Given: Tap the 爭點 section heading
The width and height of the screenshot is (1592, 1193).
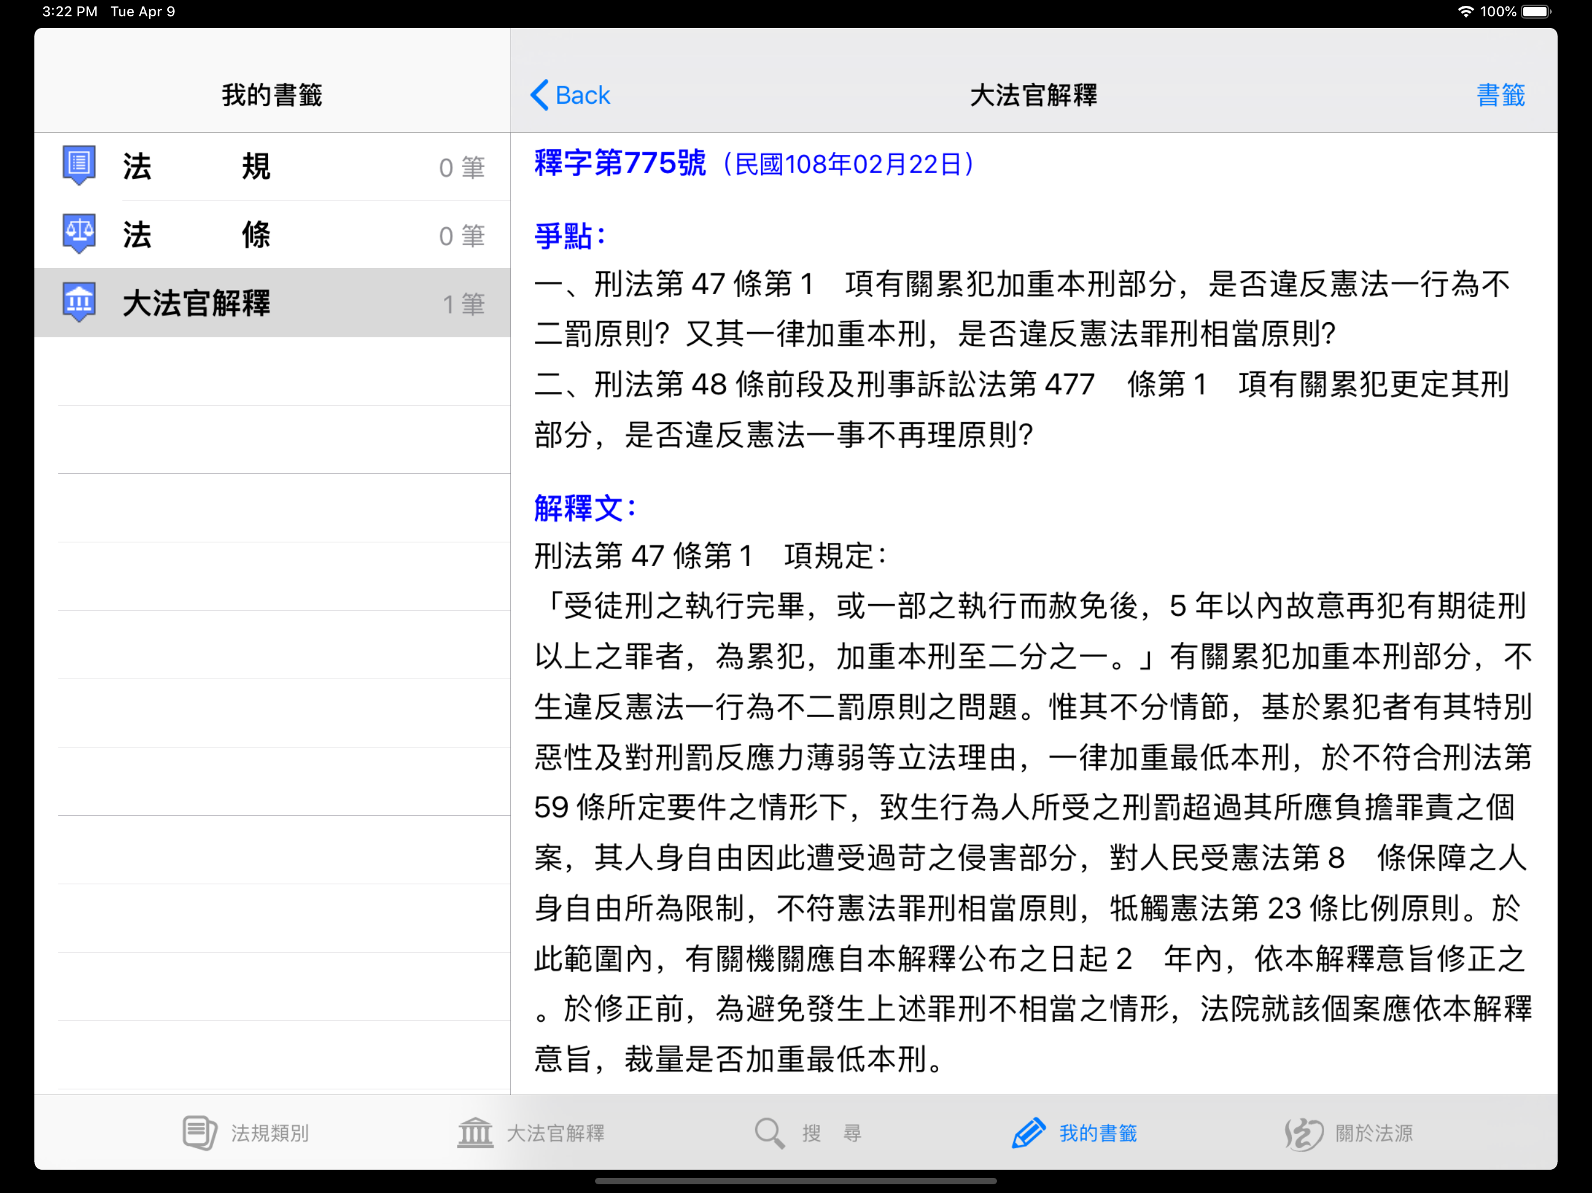Looking at the screenshot, I should point(570,236).
